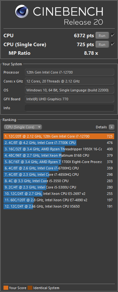Select ranking row Intel Core i5-3550
The image size is (118, 292).
tap(59, 181)
